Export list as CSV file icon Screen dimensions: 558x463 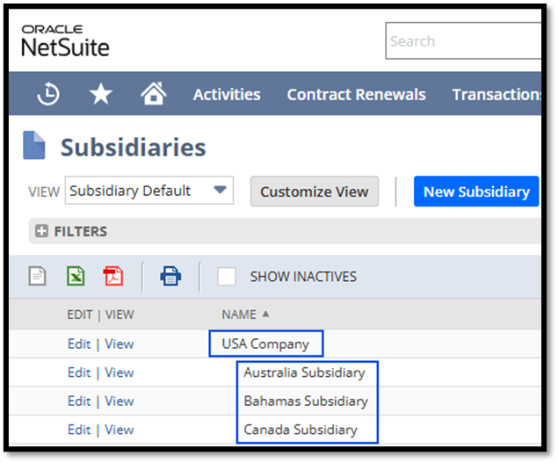tap(38, 276)
